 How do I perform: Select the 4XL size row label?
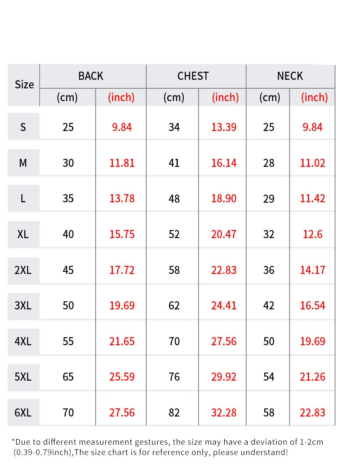coord(23,341)
